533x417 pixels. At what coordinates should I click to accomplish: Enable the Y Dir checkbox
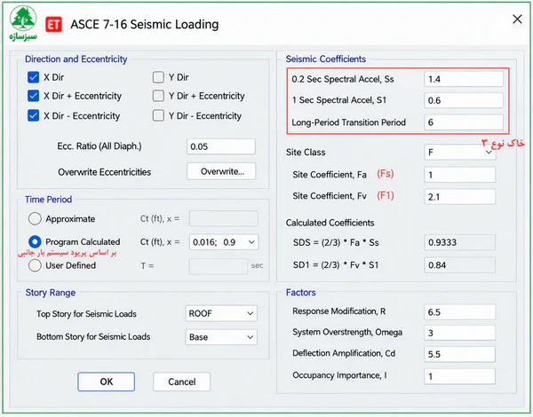(158, 77)
